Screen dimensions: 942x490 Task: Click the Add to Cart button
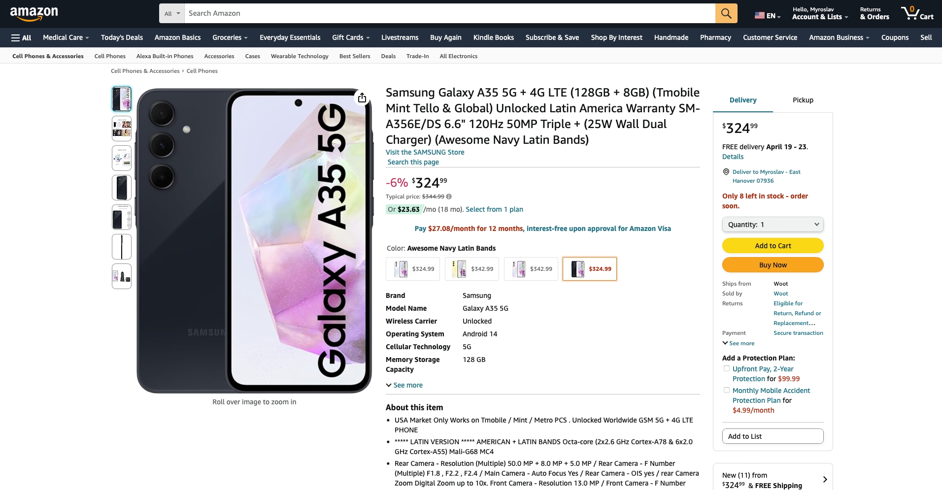pos(773,246)
